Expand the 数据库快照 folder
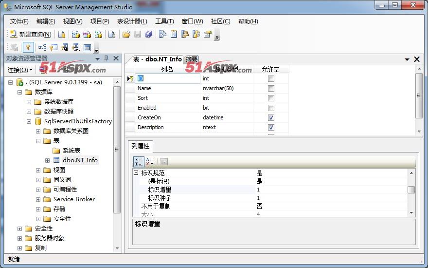Viewport: 428px width, 268px height. click(x=29, y=112)
